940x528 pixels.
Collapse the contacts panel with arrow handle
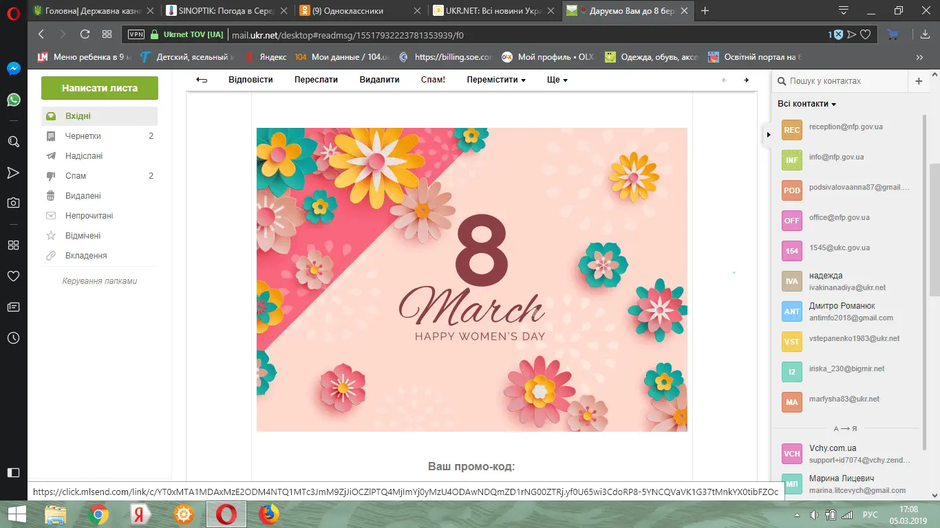tap(768, 135)
